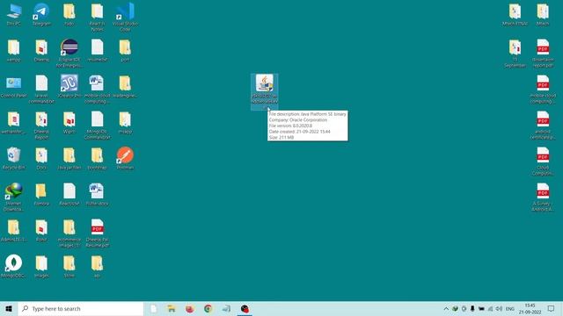Select the Mtech FINAL folder
This screenshot has width=563, height=316.
pos(515,15)
